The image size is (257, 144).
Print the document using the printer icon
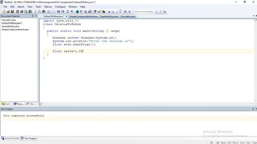coord(22,12)
